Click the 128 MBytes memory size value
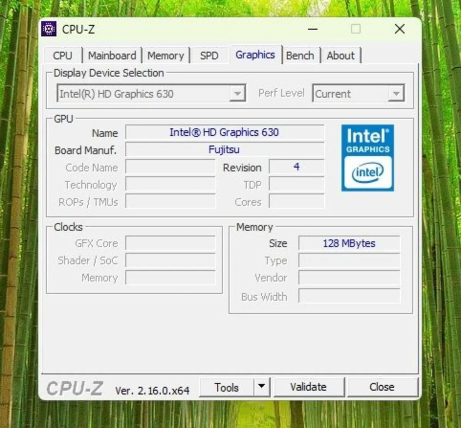 349,243
